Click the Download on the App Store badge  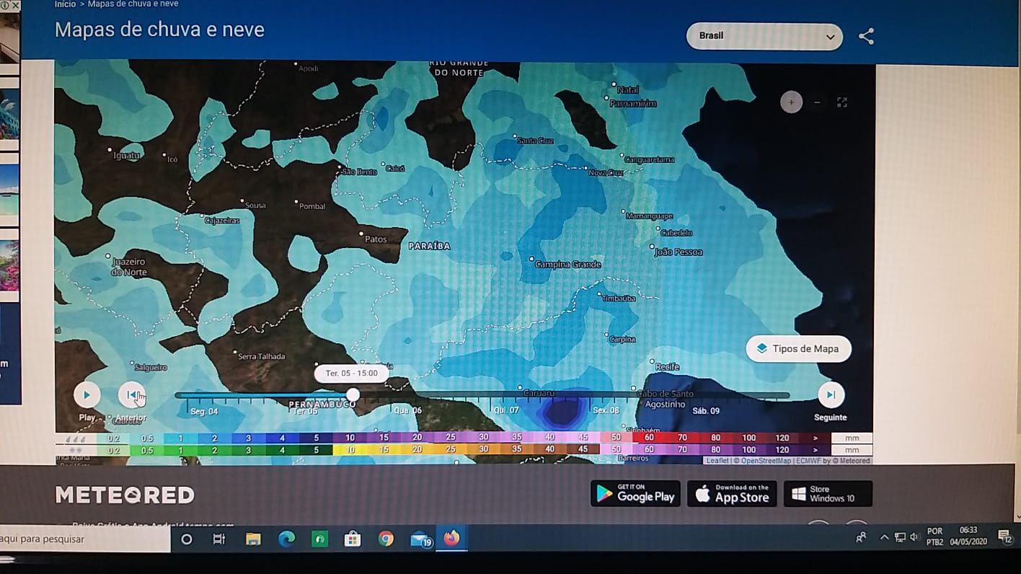pyautogui.click(x=732, y=494)
